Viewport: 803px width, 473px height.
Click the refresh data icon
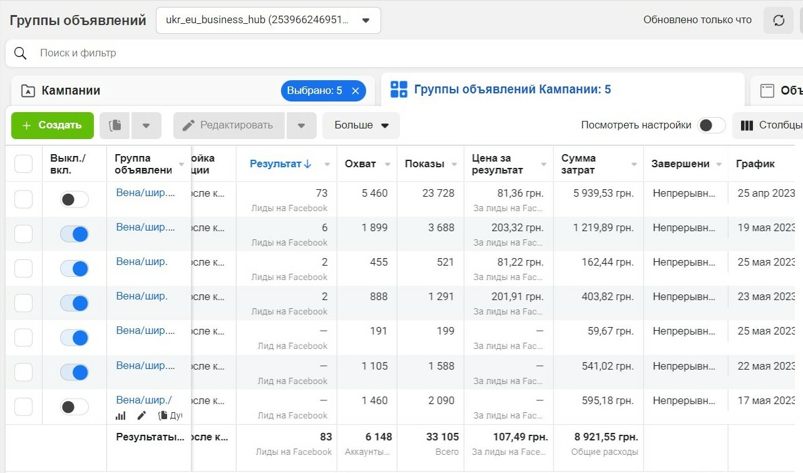[x=779, y=21]
